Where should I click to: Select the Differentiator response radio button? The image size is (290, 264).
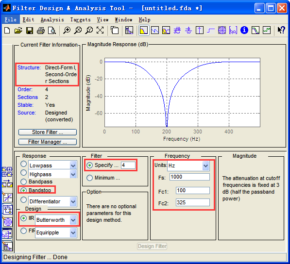pos(23,199)
